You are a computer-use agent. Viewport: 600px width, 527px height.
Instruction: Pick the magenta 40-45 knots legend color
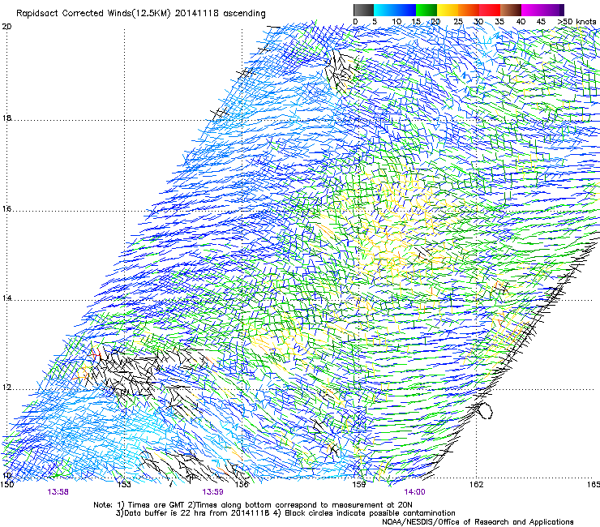[532, 10]
